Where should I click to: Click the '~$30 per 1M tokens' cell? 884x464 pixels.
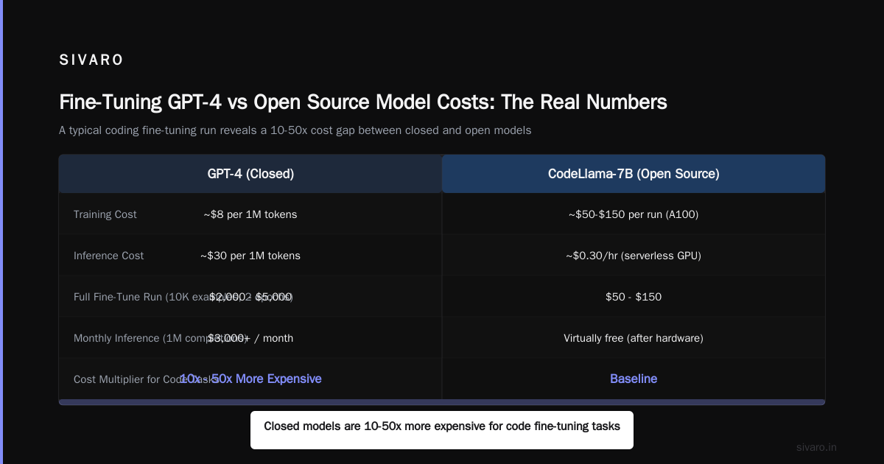250,256
